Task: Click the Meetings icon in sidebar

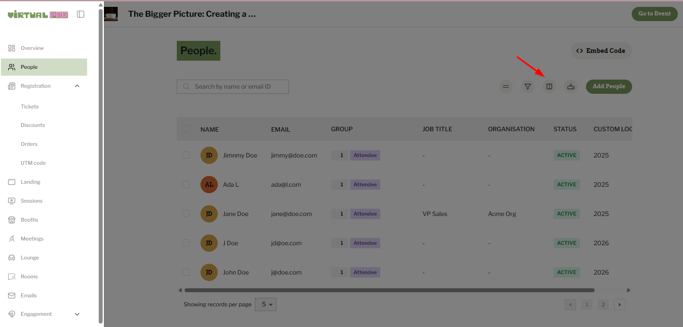Action: point(12,239)
